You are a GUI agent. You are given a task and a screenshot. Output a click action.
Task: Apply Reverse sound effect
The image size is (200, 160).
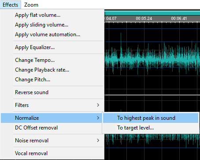(x=52, y=92)
